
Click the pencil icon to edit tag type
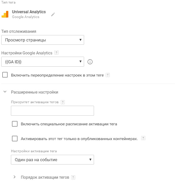pyautogui.click(x=53, y=14)
